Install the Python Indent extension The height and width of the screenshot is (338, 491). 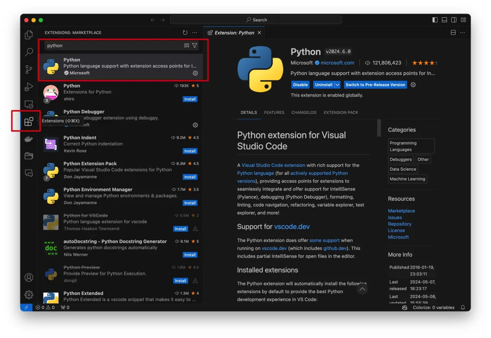190,151
